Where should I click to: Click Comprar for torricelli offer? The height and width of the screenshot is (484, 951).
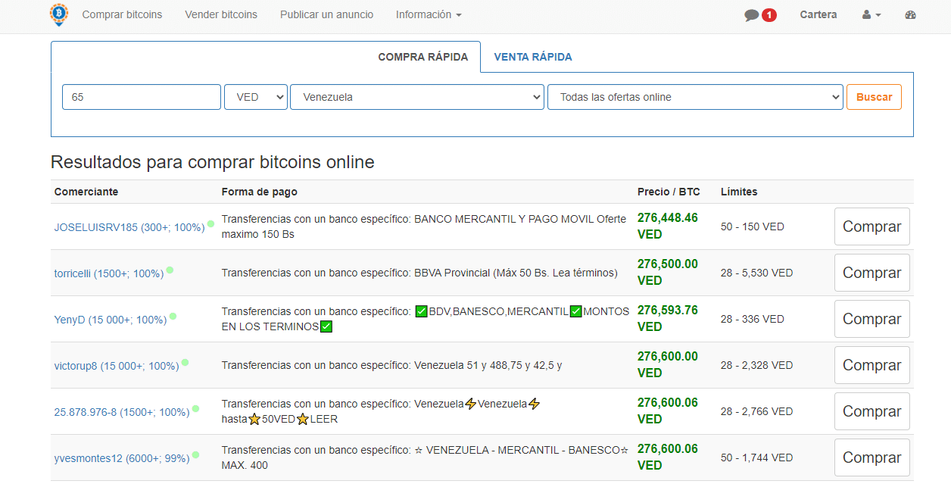click(872, 273)
